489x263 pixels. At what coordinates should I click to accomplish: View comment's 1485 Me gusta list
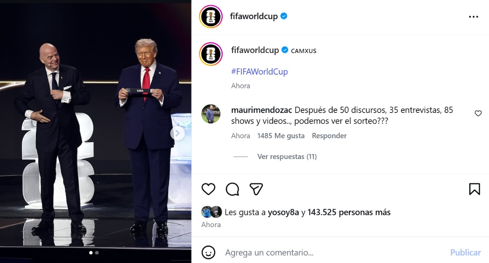coord(281,136)
